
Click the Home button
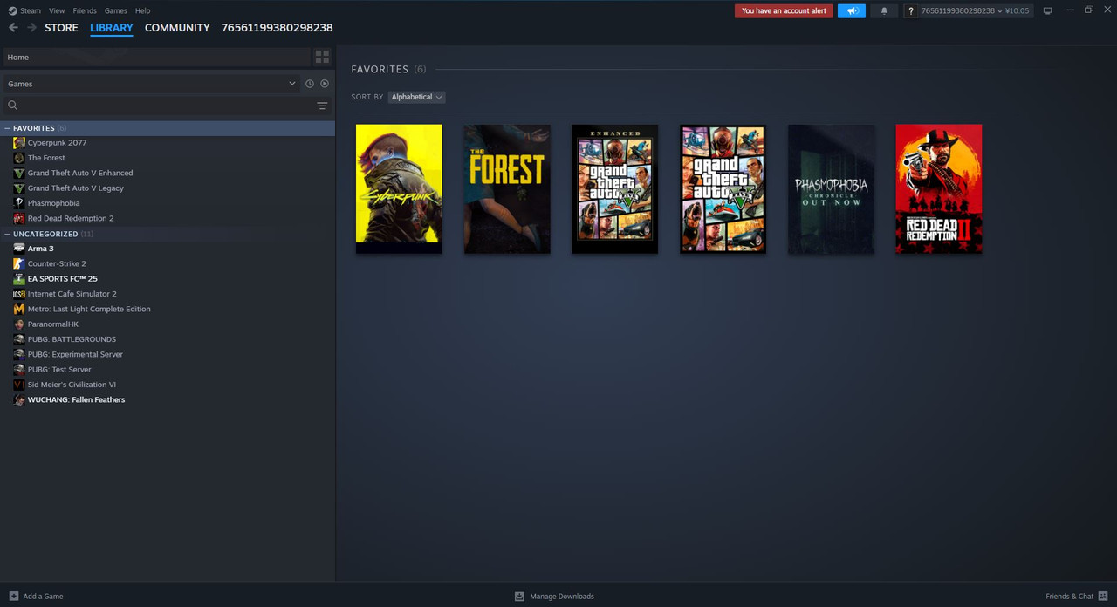tap(156, 57)
